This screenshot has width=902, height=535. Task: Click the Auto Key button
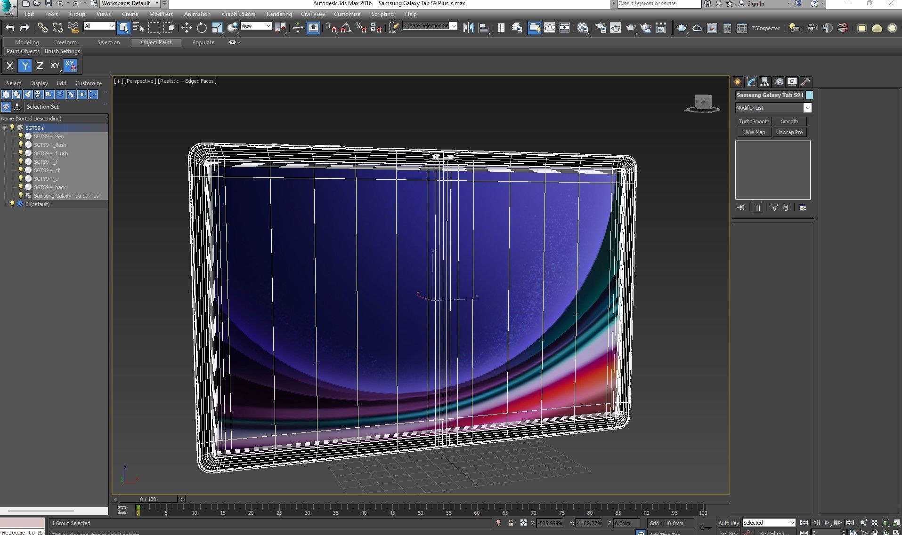[728, 523]
